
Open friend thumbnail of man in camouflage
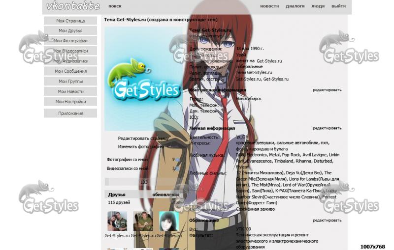143,221
